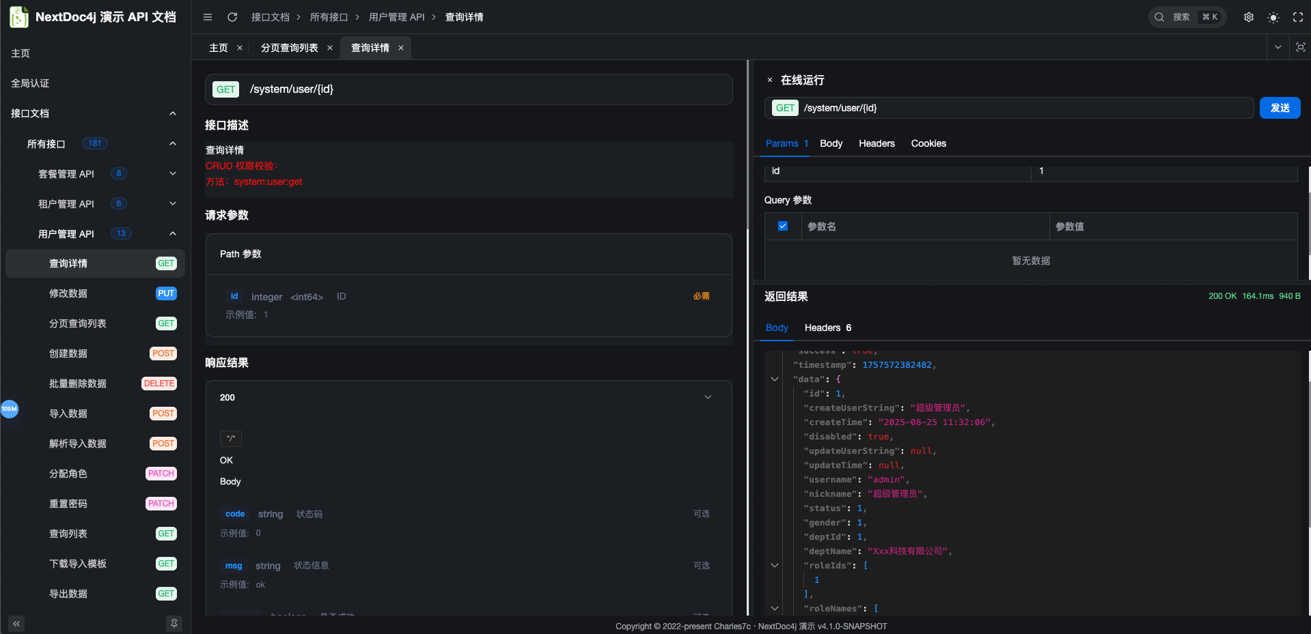
Task: Show response Headers 6 tab
Action: tap(828, 328)
